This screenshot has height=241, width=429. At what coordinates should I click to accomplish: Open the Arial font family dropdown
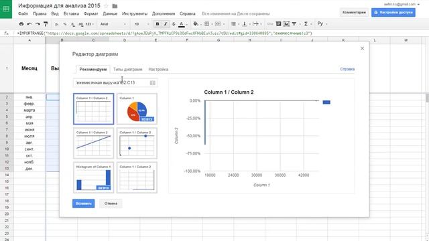click(x=113, y=24)
